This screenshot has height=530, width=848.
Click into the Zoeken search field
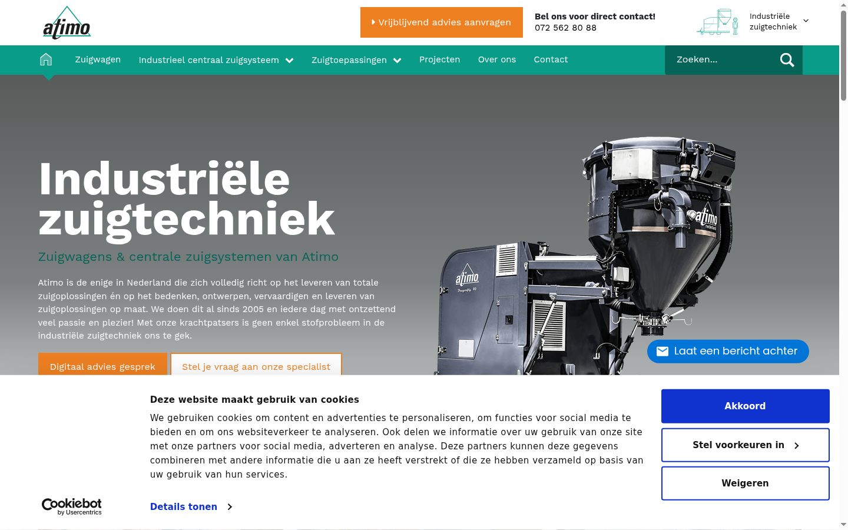723,60
